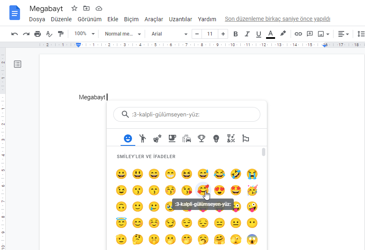Viewport: 365px width, 250px height.
Task: Star the Megabayt document
Action: tap(74, 9)
